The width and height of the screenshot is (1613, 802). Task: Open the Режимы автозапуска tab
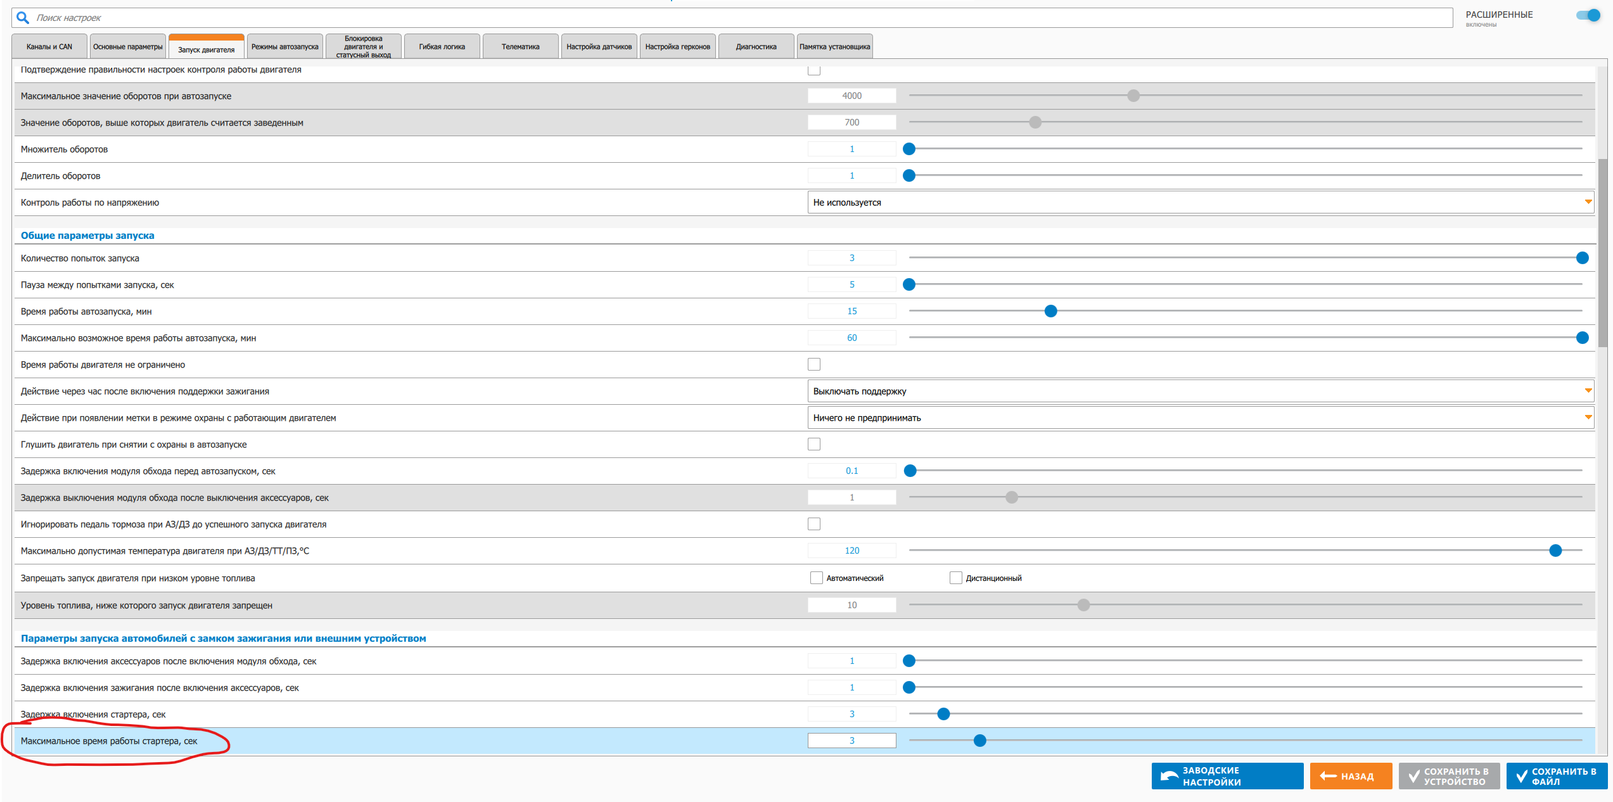coord(285,46)
